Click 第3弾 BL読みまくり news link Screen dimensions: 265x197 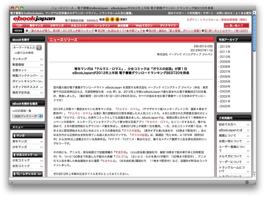click(121, 31)
